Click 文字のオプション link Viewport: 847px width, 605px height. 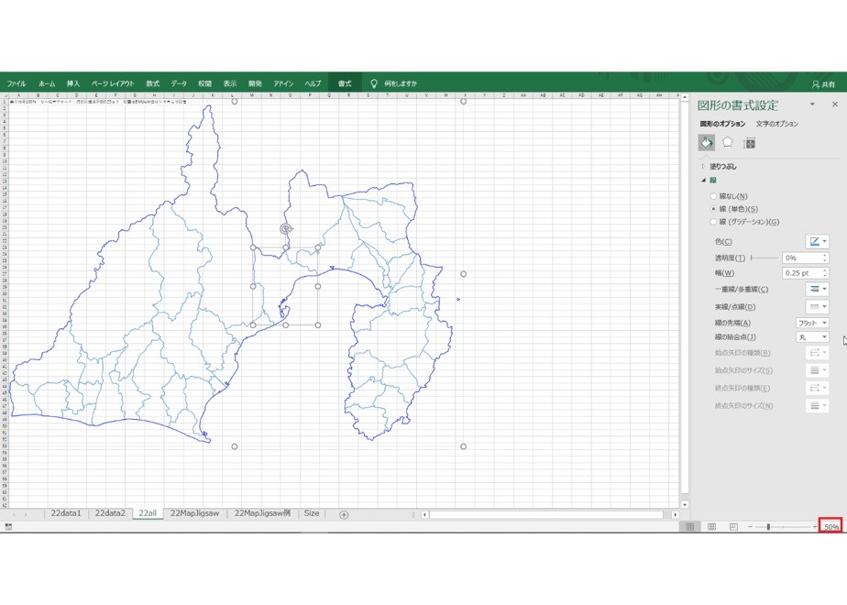click(x=776, y=124)
